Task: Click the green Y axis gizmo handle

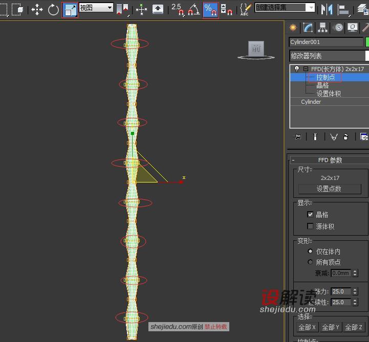Action: [x=133, y=133]
